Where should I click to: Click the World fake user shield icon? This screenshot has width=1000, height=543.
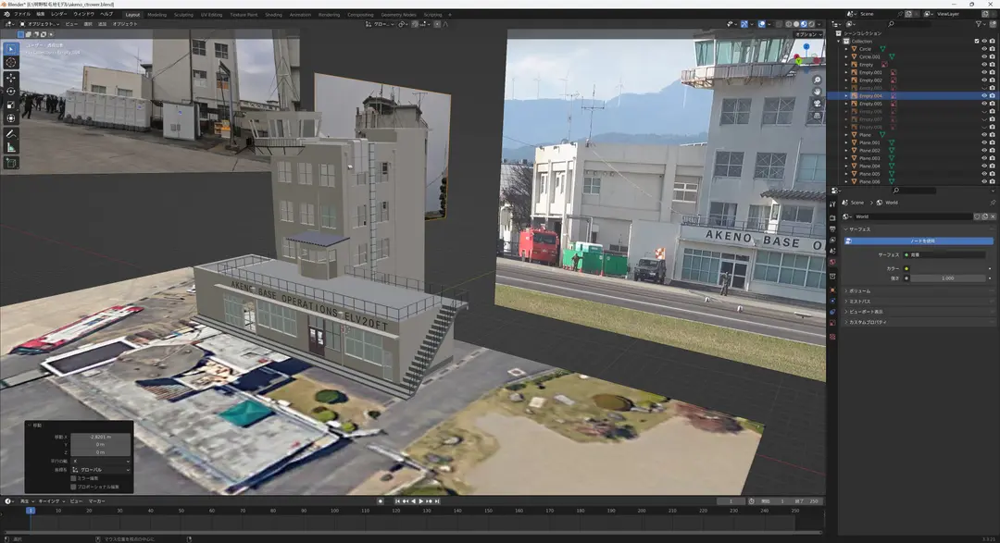click(x=977, y=216)
